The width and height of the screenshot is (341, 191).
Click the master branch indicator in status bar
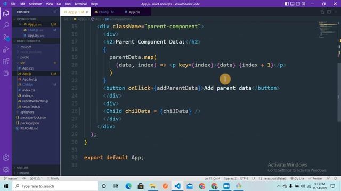(x=11, y=178)
